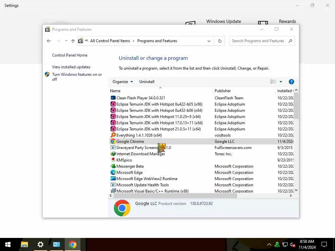Viewport: 335px width, 251px height.
Task: Open the Organize dropdown menu
Action: point(123,82)
